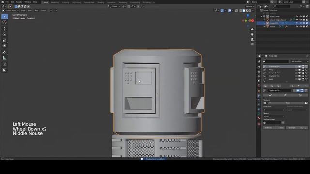The width and height of the screenshot is (310, 174).
Task: Expand the Lower Engine Cover tree item
Action: click(x=264, y=20)
